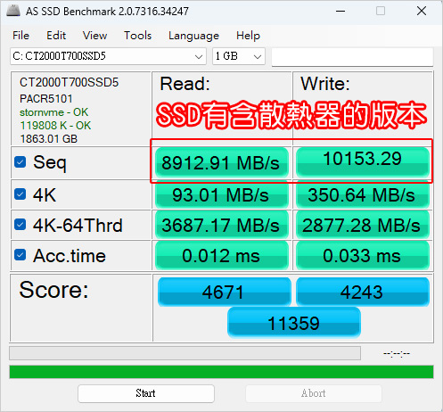Click the 119808 K - OK alignment text
This screenshot has width=443, height=412.
pyautogui.click(x=55, y=126)
